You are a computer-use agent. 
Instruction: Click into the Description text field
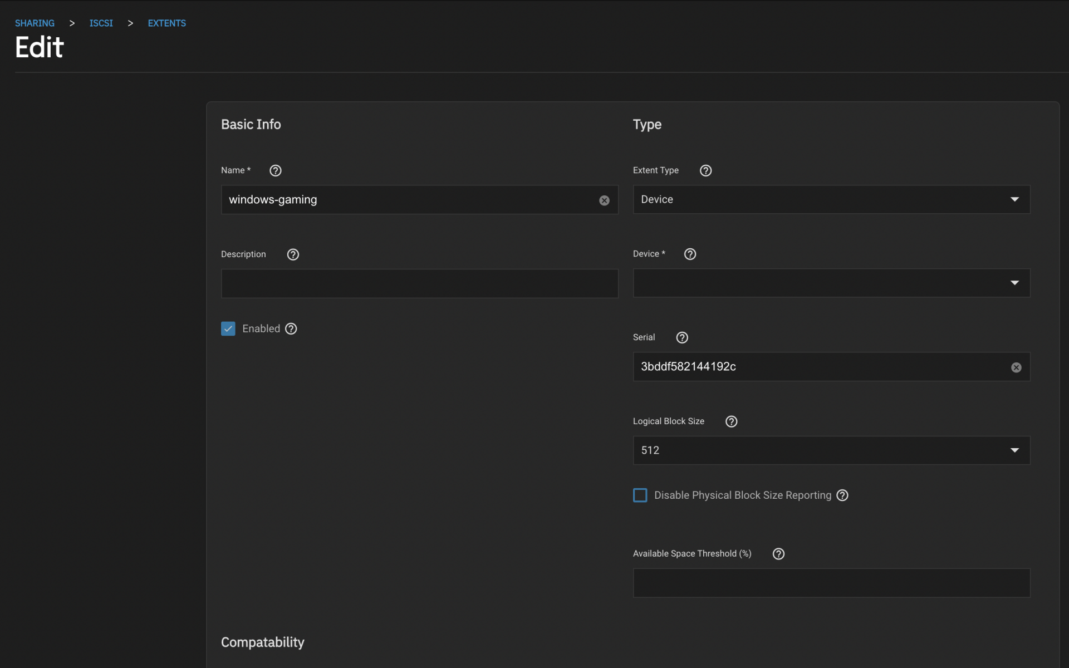419,284
